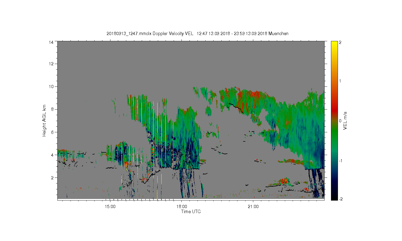
Task: Click the green middle section of the colorbar
Action: tap(334, 131)
